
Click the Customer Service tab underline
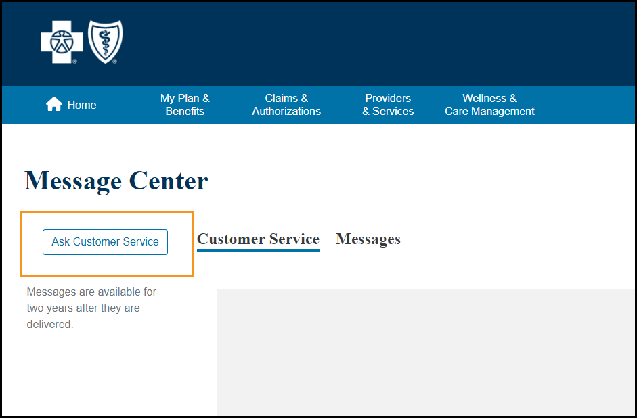coord(258,251)
